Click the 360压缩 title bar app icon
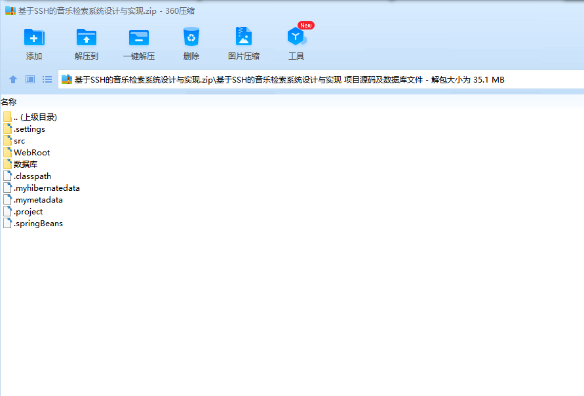584x396 pixels. (x=10, y=10)
